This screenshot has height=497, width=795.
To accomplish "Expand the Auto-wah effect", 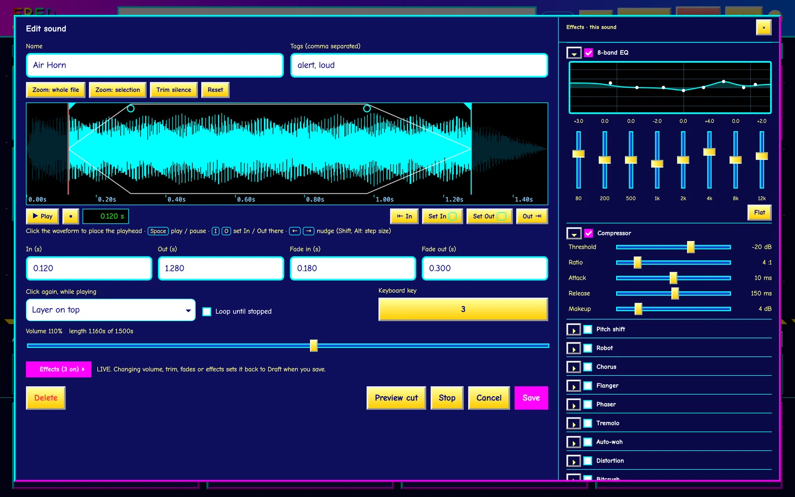I will point(573,442).
